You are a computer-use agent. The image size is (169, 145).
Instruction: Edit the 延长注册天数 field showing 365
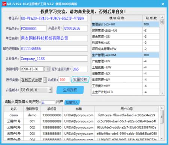[x=80, y=69]
